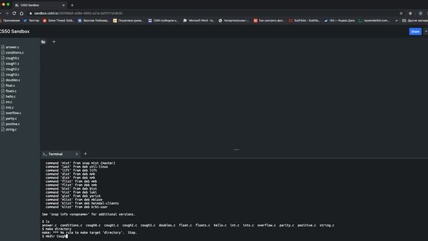Open the raywenderlich.com bookmark
Viewport: 428px width, 241px height.
(374, 21)
